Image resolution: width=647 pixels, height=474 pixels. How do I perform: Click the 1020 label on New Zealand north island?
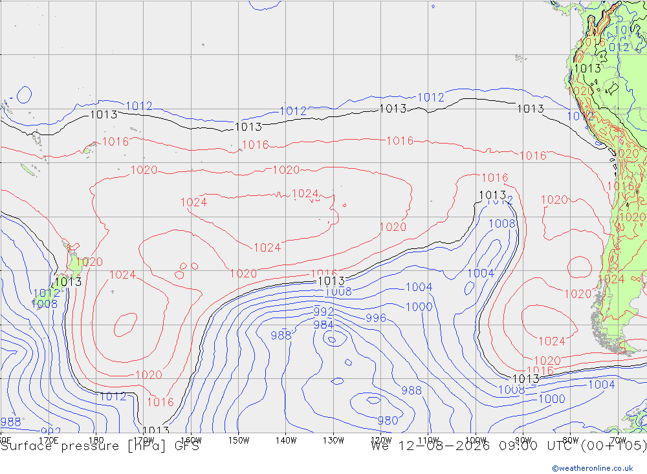89,262
